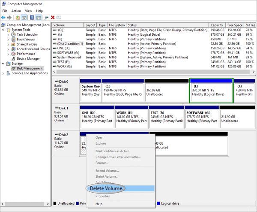Choose Delete Volume in context menu
Screen dimensions: 257x212
pos(107,188)
